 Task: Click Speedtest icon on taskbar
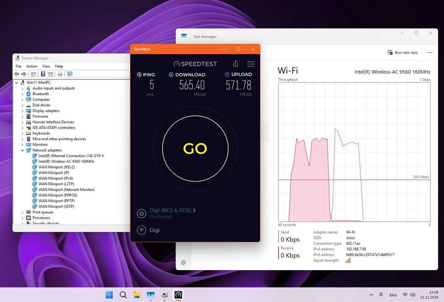click(x=178, y=295)
